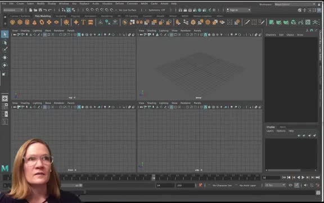This screenshot has width=324, height=203.
Task: Play the animation forwards
Action: tap(303, 178)
